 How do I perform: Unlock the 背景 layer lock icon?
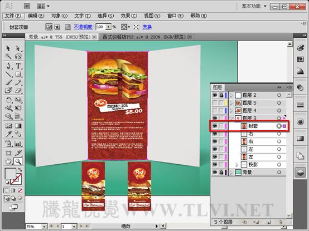point(221,173)
